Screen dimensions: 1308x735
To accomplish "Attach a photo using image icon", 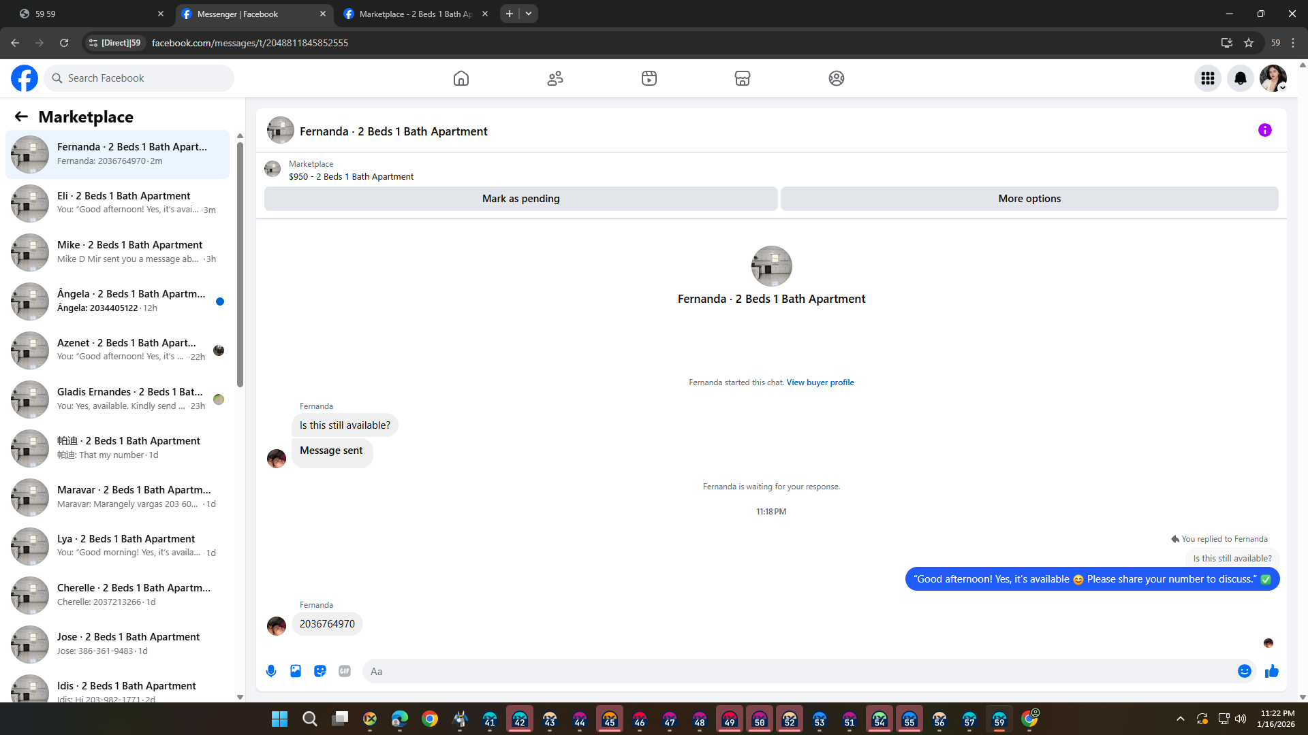I will pyautogui.click(x=296, y=671).
